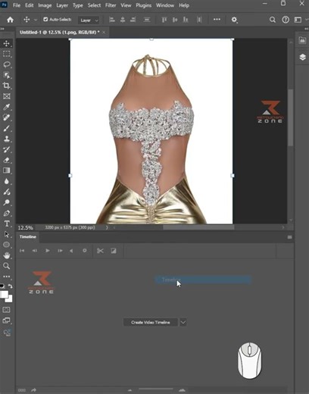Screen dimensions: 309x394
Task: Choose a timeline transition icon
Action: 114,251
